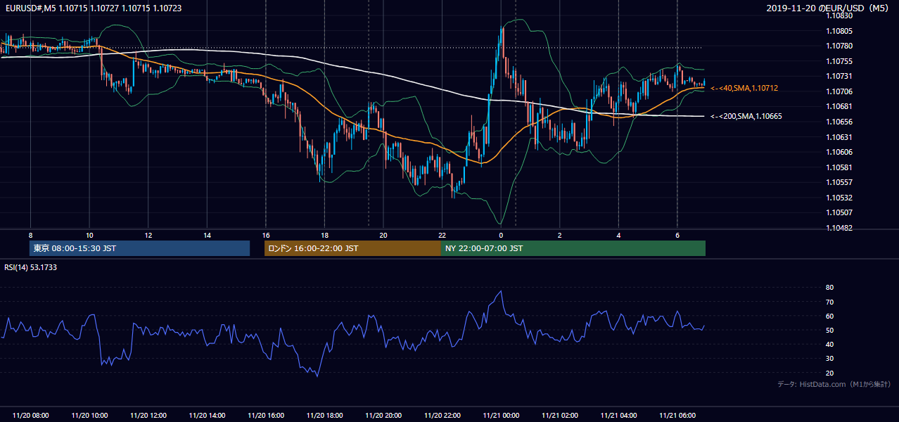The height and width of the screenshot is (422, 899).
Task: Click the price axis value 1.10656
Action: [839, 122]
